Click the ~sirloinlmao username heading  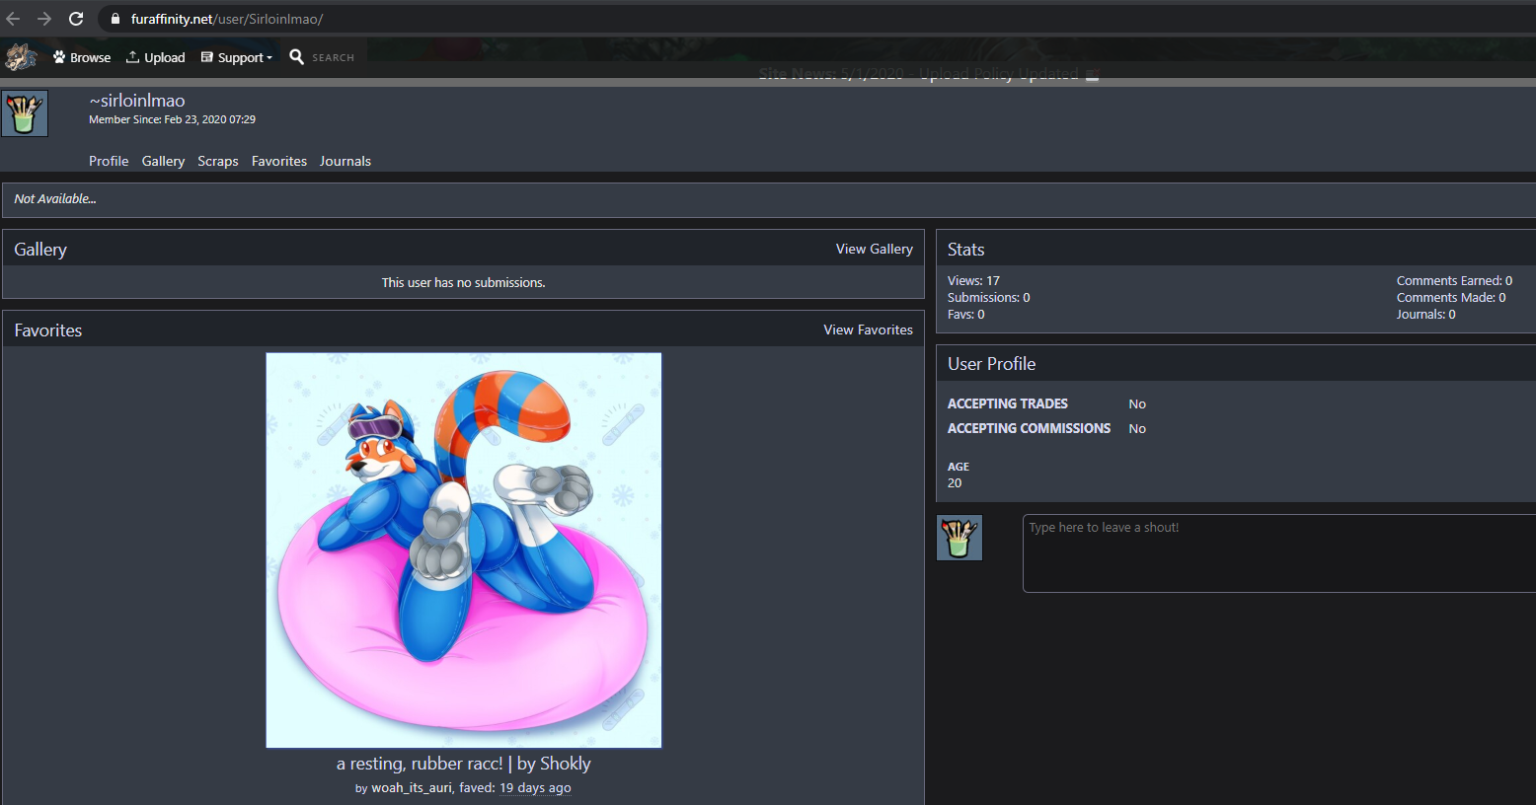[x=137, y=101]
